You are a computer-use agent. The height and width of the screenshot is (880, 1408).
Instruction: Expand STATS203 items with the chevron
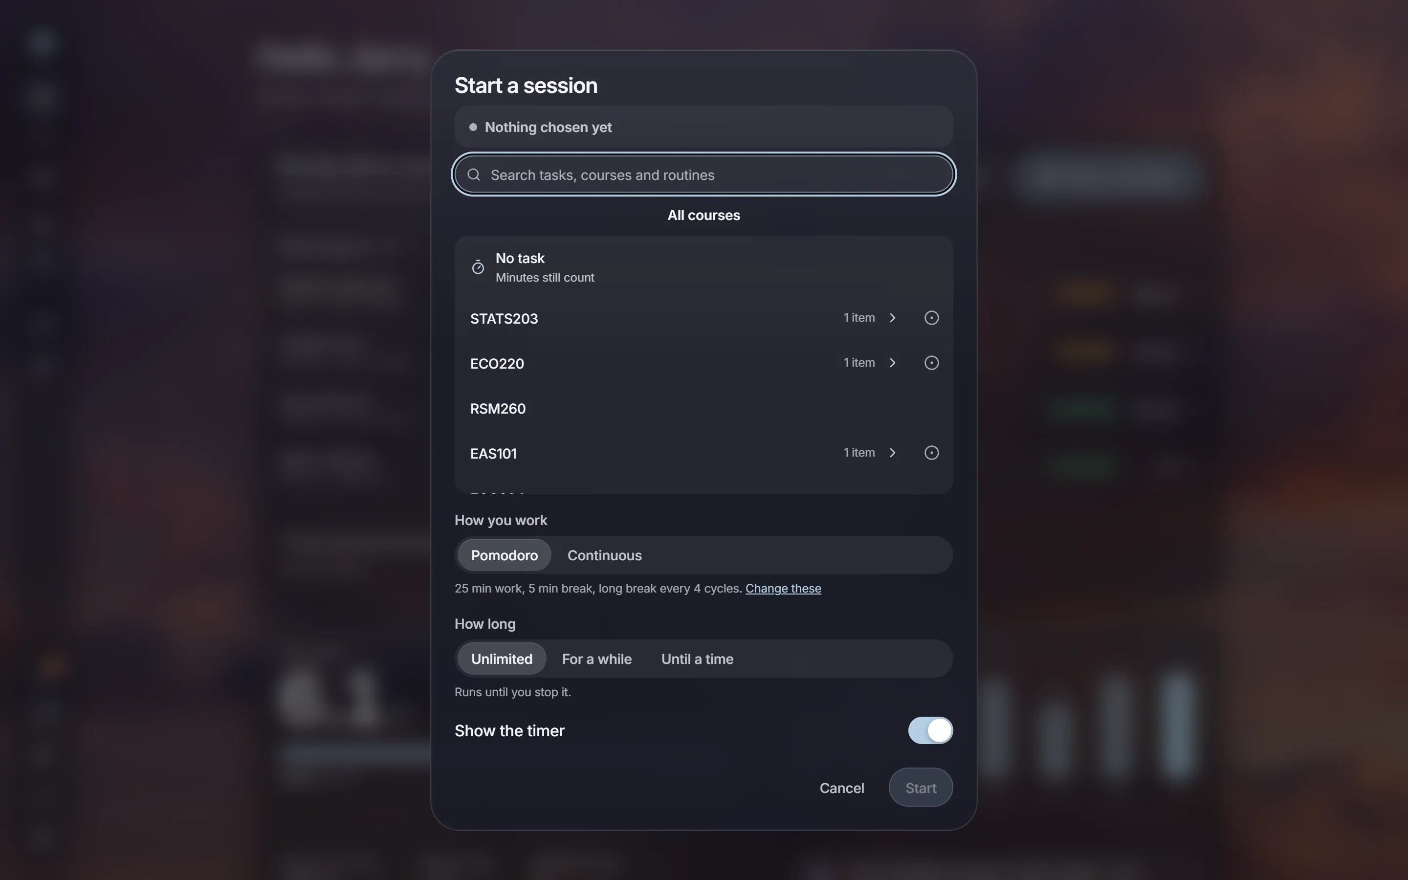893,318
